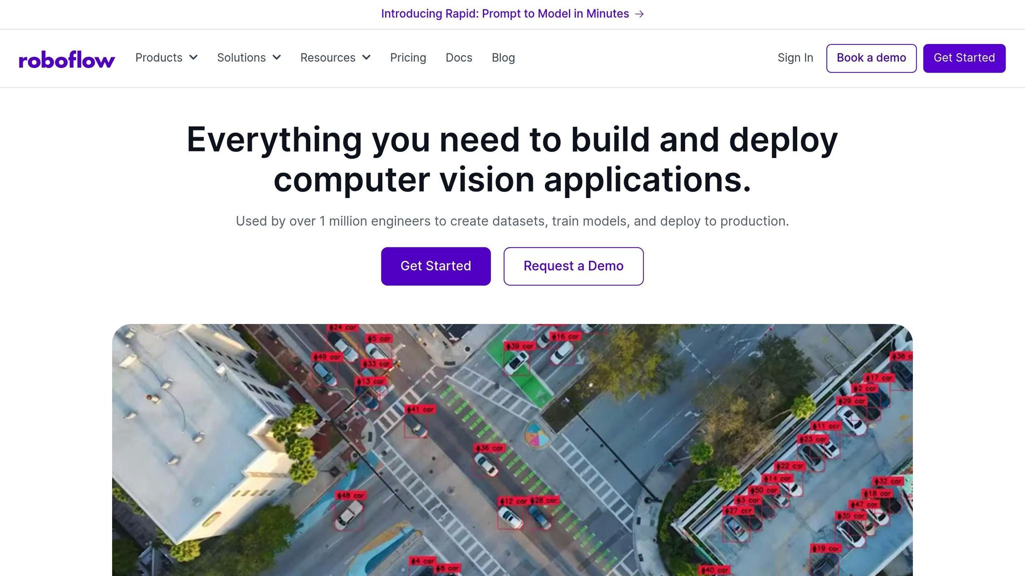Open the Solutions menu
Image resolution: width=1025 pixels, height=576 pixels.
click(x=249, y=58)
